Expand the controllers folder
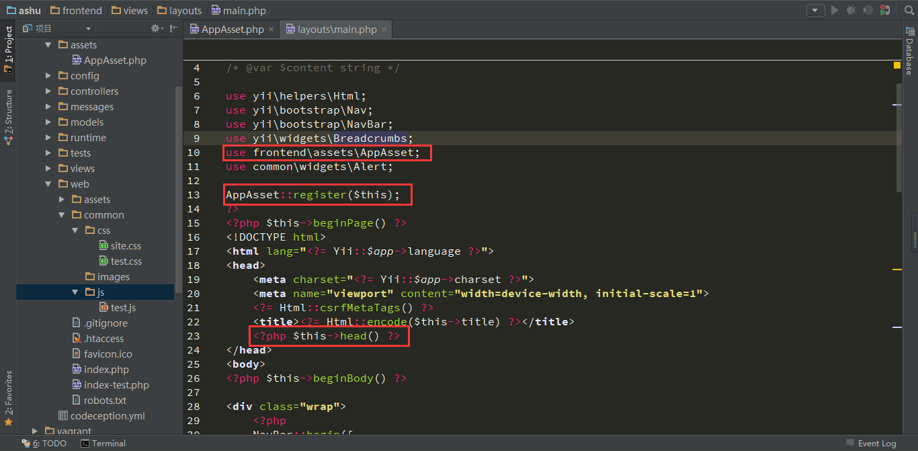The width and height of the screenshot is (918, 451). pyautogui.click(x=48, y=91)
